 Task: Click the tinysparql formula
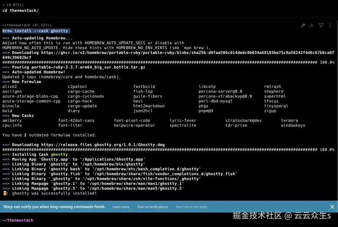click(x=276, y=106)
